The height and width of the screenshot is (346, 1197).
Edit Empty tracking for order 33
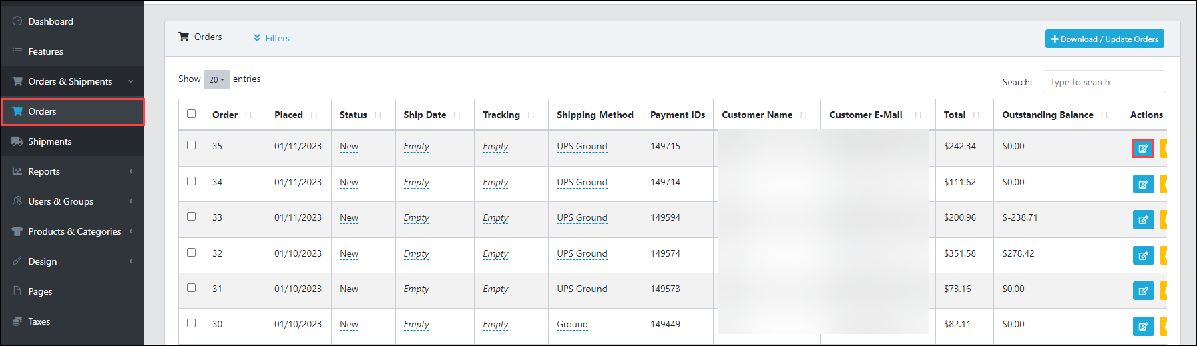point(495,217)
